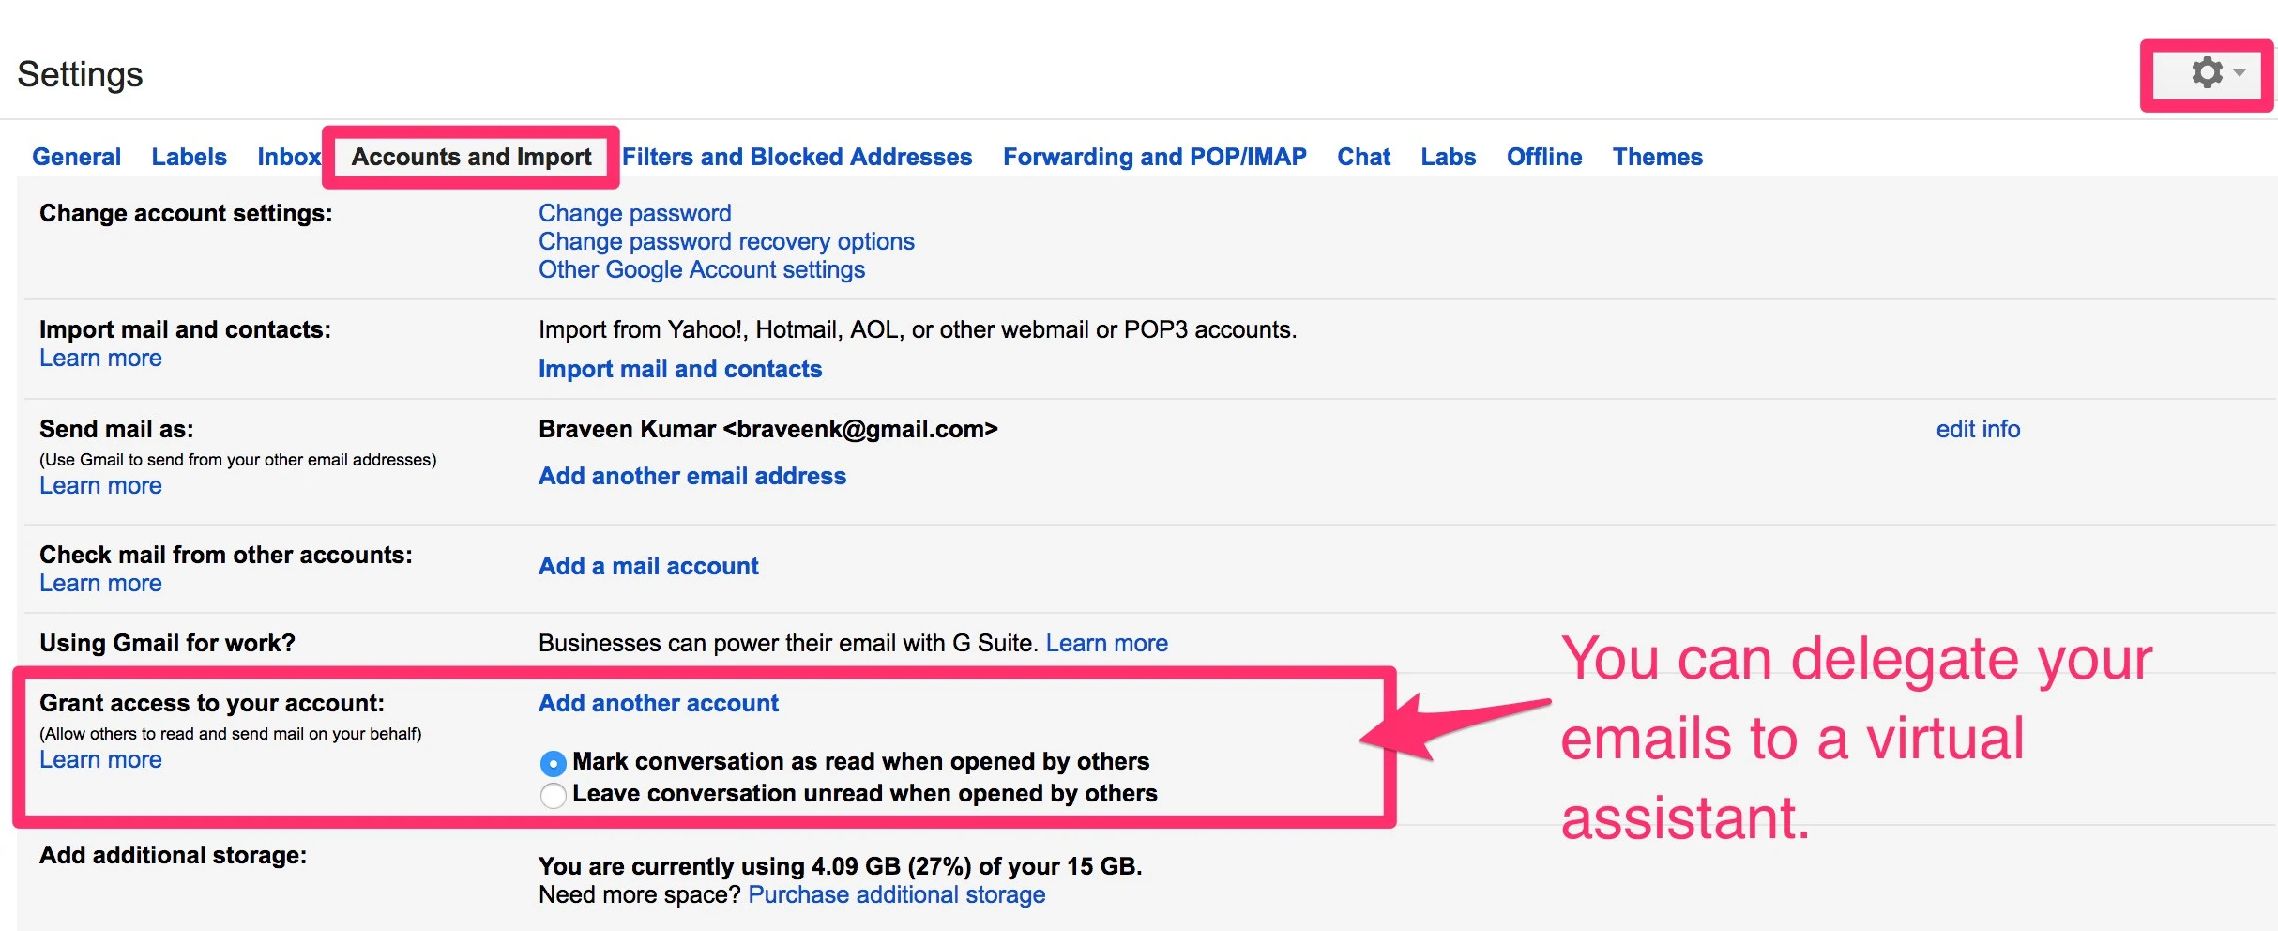
Task: Open Filters and Blocked Addresses tab
Action: (x=797, y=157)
